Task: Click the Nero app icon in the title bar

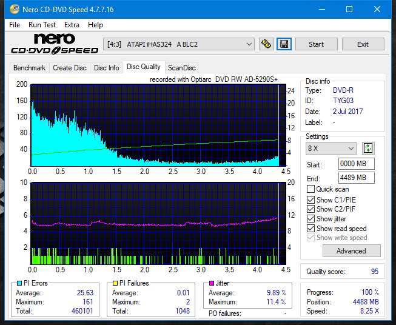Action: pos(14,9)
